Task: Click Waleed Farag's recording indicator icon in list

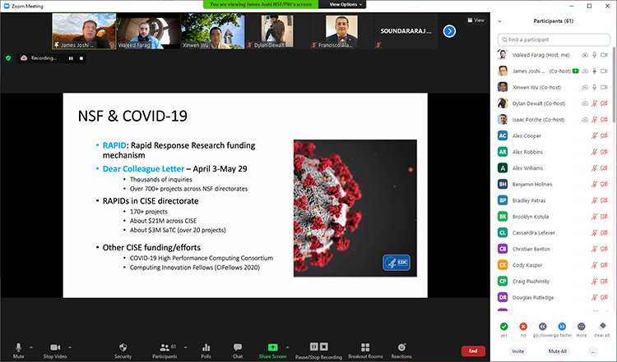Action: pos(585,55)
